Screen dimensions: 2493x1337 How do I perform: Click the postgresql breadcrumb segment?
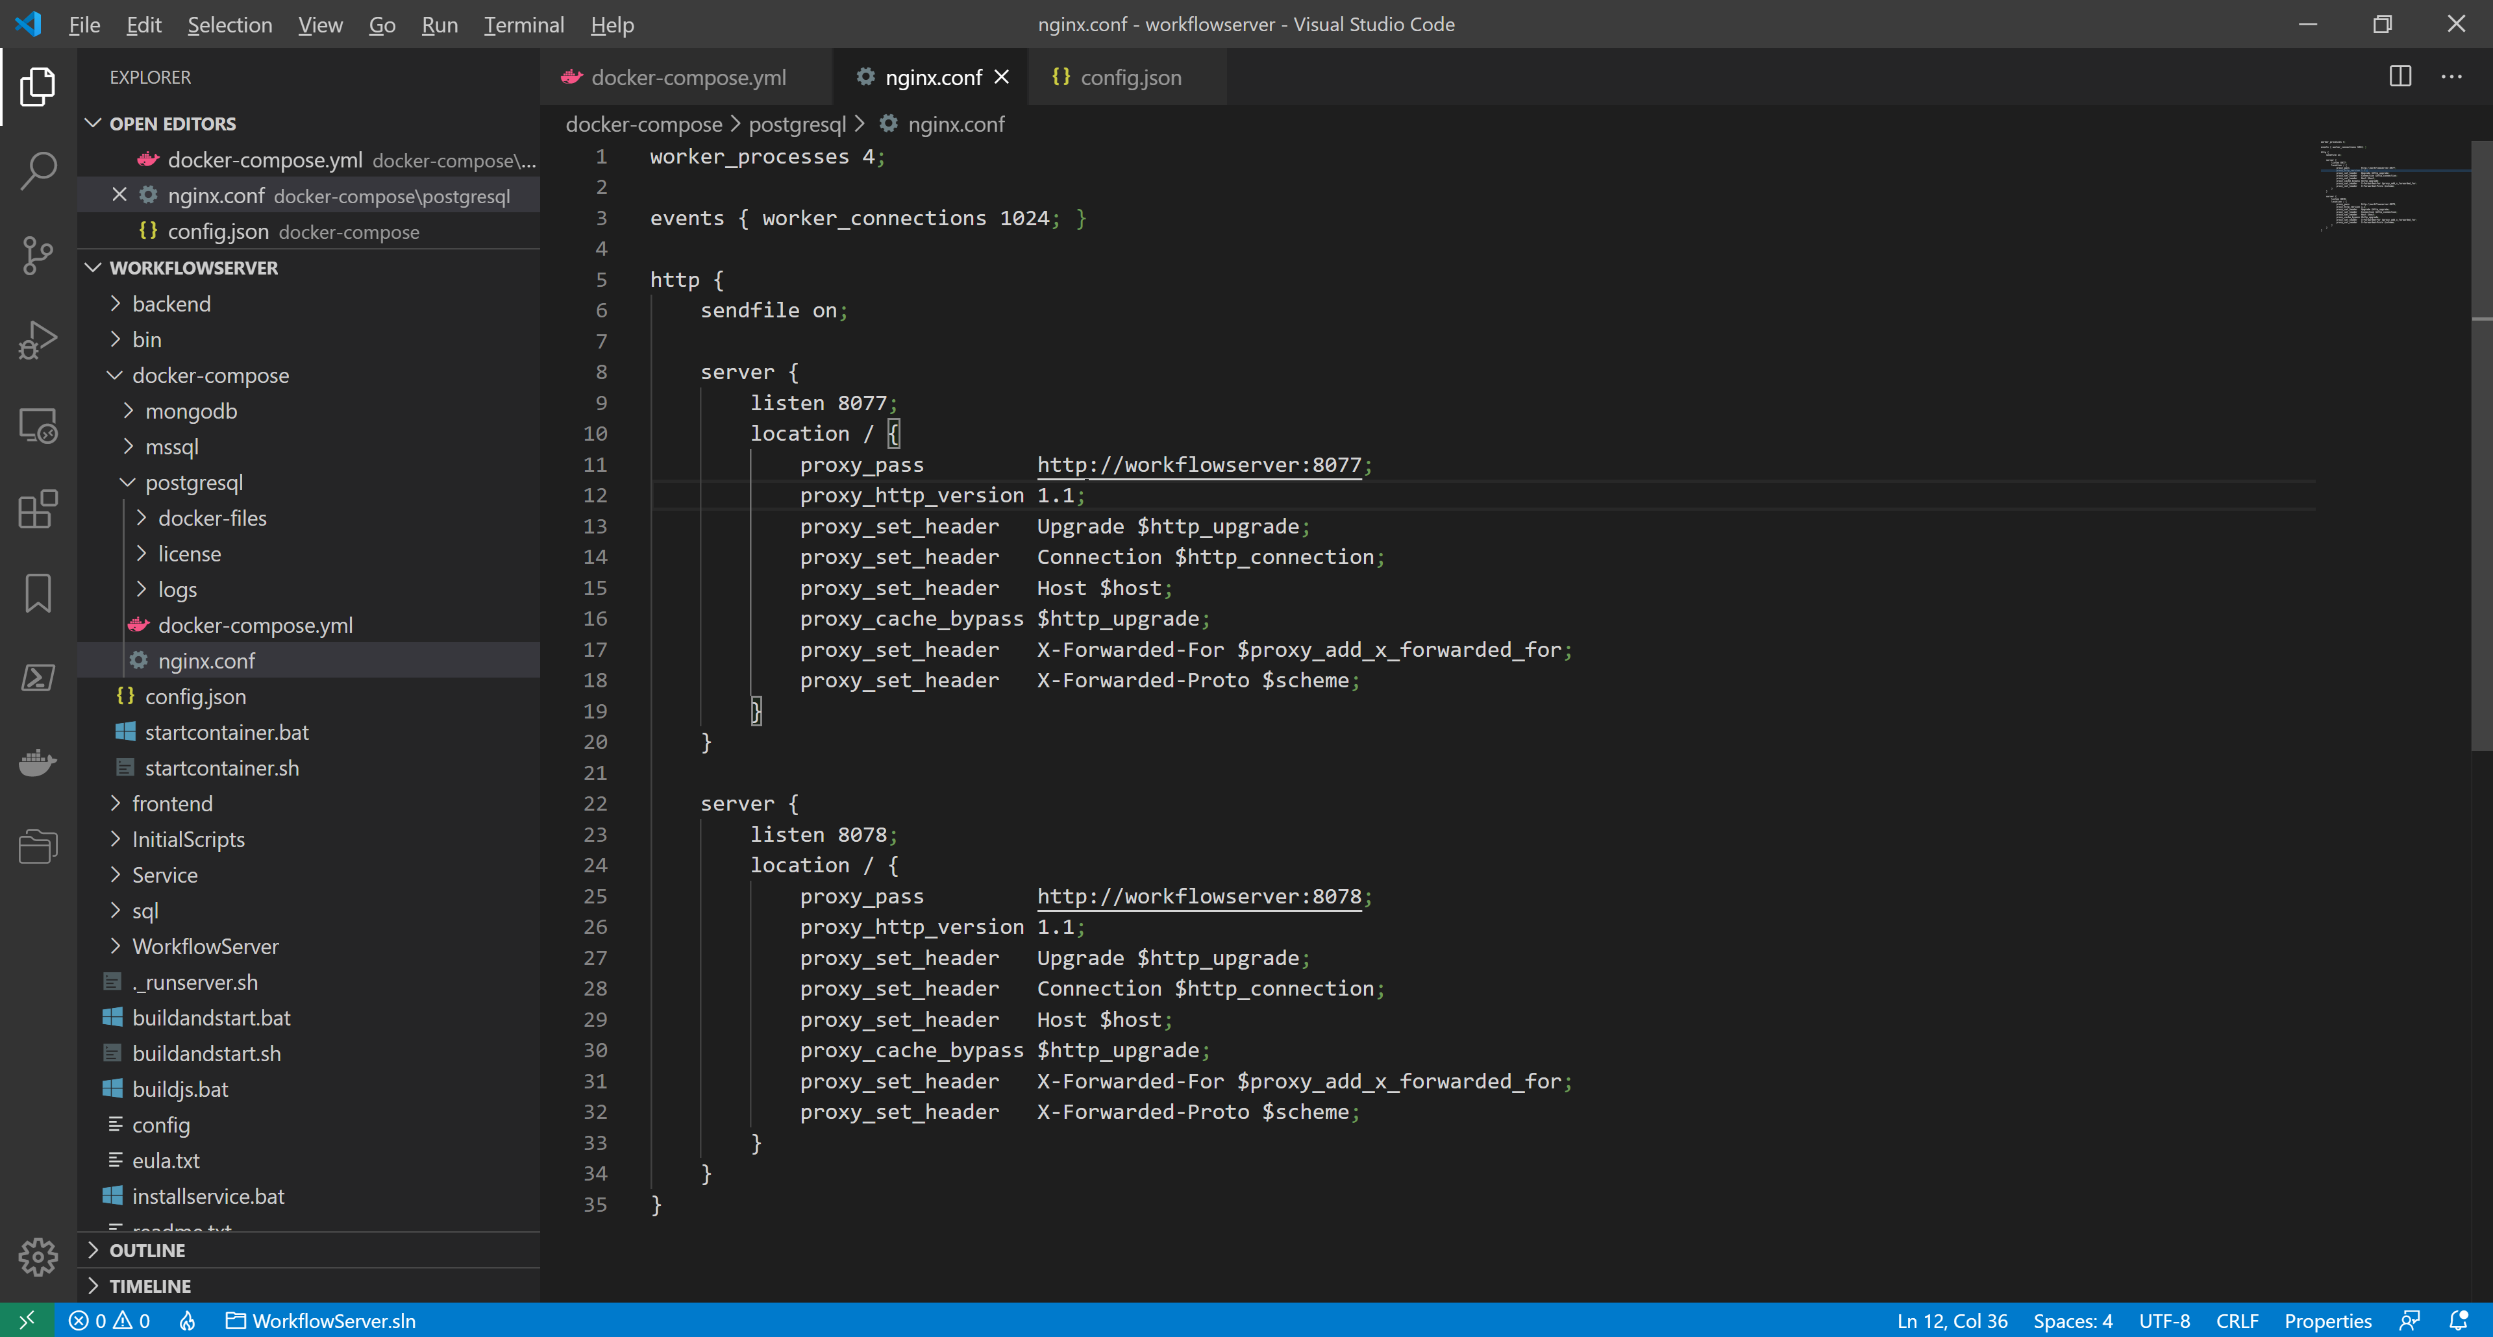click(x=797, y=124)
